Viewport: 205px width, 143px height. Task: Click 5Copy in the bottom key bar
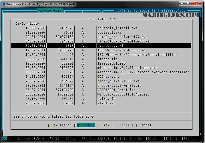[x=71, y=138]
